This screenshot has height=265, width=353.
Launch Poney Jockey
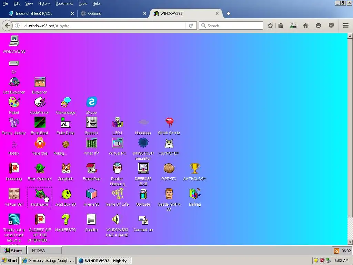(14, 122)
